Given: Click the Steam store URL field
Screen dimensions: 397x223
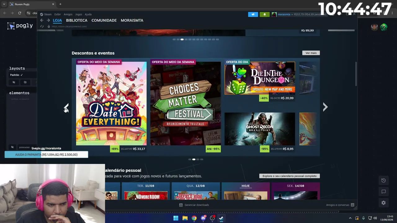Looking at the screenshot, I should [x=69, y=26].
